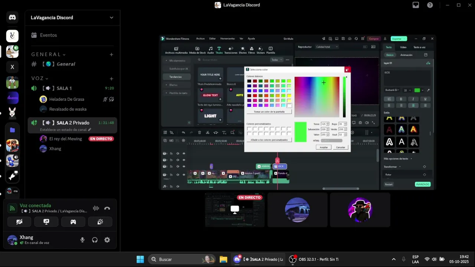
Task: Add a channel to the GENERAL category
Action: coord(111,55)
